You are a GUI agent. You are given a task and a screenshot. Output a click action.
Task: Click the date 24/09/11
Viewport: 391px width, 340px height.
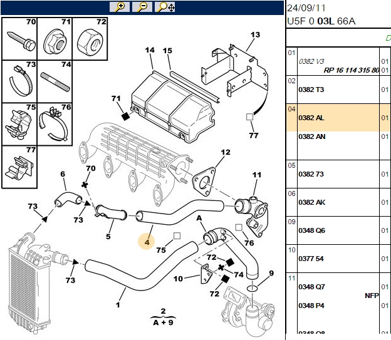(x=306, y=8)
